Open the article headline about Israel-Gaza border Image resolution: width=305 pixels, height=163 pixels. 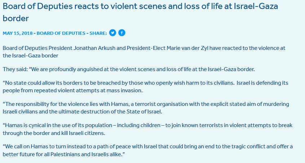click(x=140, y=12)
